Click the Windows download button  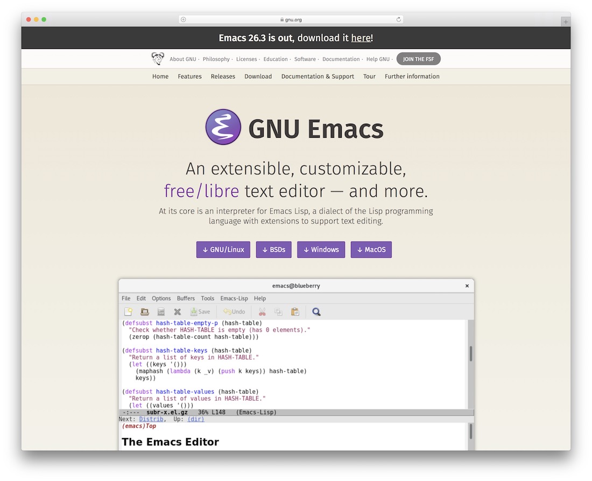(321, 250)
